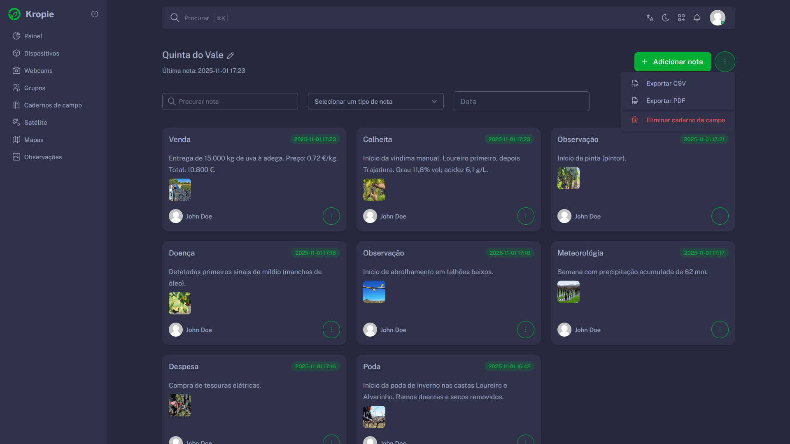Screen dimensions: 790x444
Task: Open notifications bell
Action: [697, 18]
